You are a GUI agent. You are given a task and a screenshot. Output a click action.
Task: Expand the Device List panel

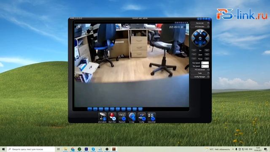200,23
